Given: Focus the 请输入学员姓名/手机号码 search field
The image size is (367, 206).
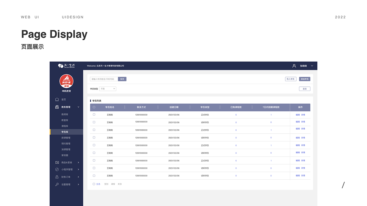Looking at the screenshot, I should (104, 79).
